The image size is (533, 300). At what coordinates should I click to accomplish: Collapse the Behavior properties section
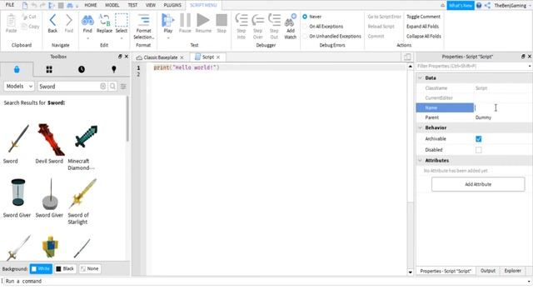pyautogui.click(x=420, y=127)
